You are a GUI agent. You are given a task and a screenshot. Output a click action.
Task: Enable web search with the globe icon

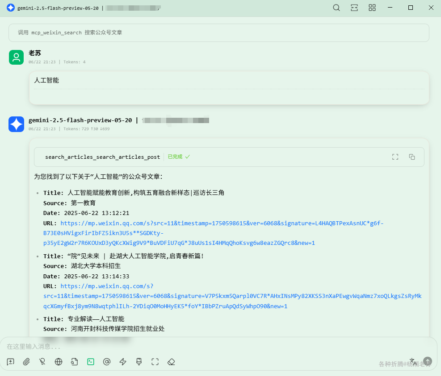point(59,362)
